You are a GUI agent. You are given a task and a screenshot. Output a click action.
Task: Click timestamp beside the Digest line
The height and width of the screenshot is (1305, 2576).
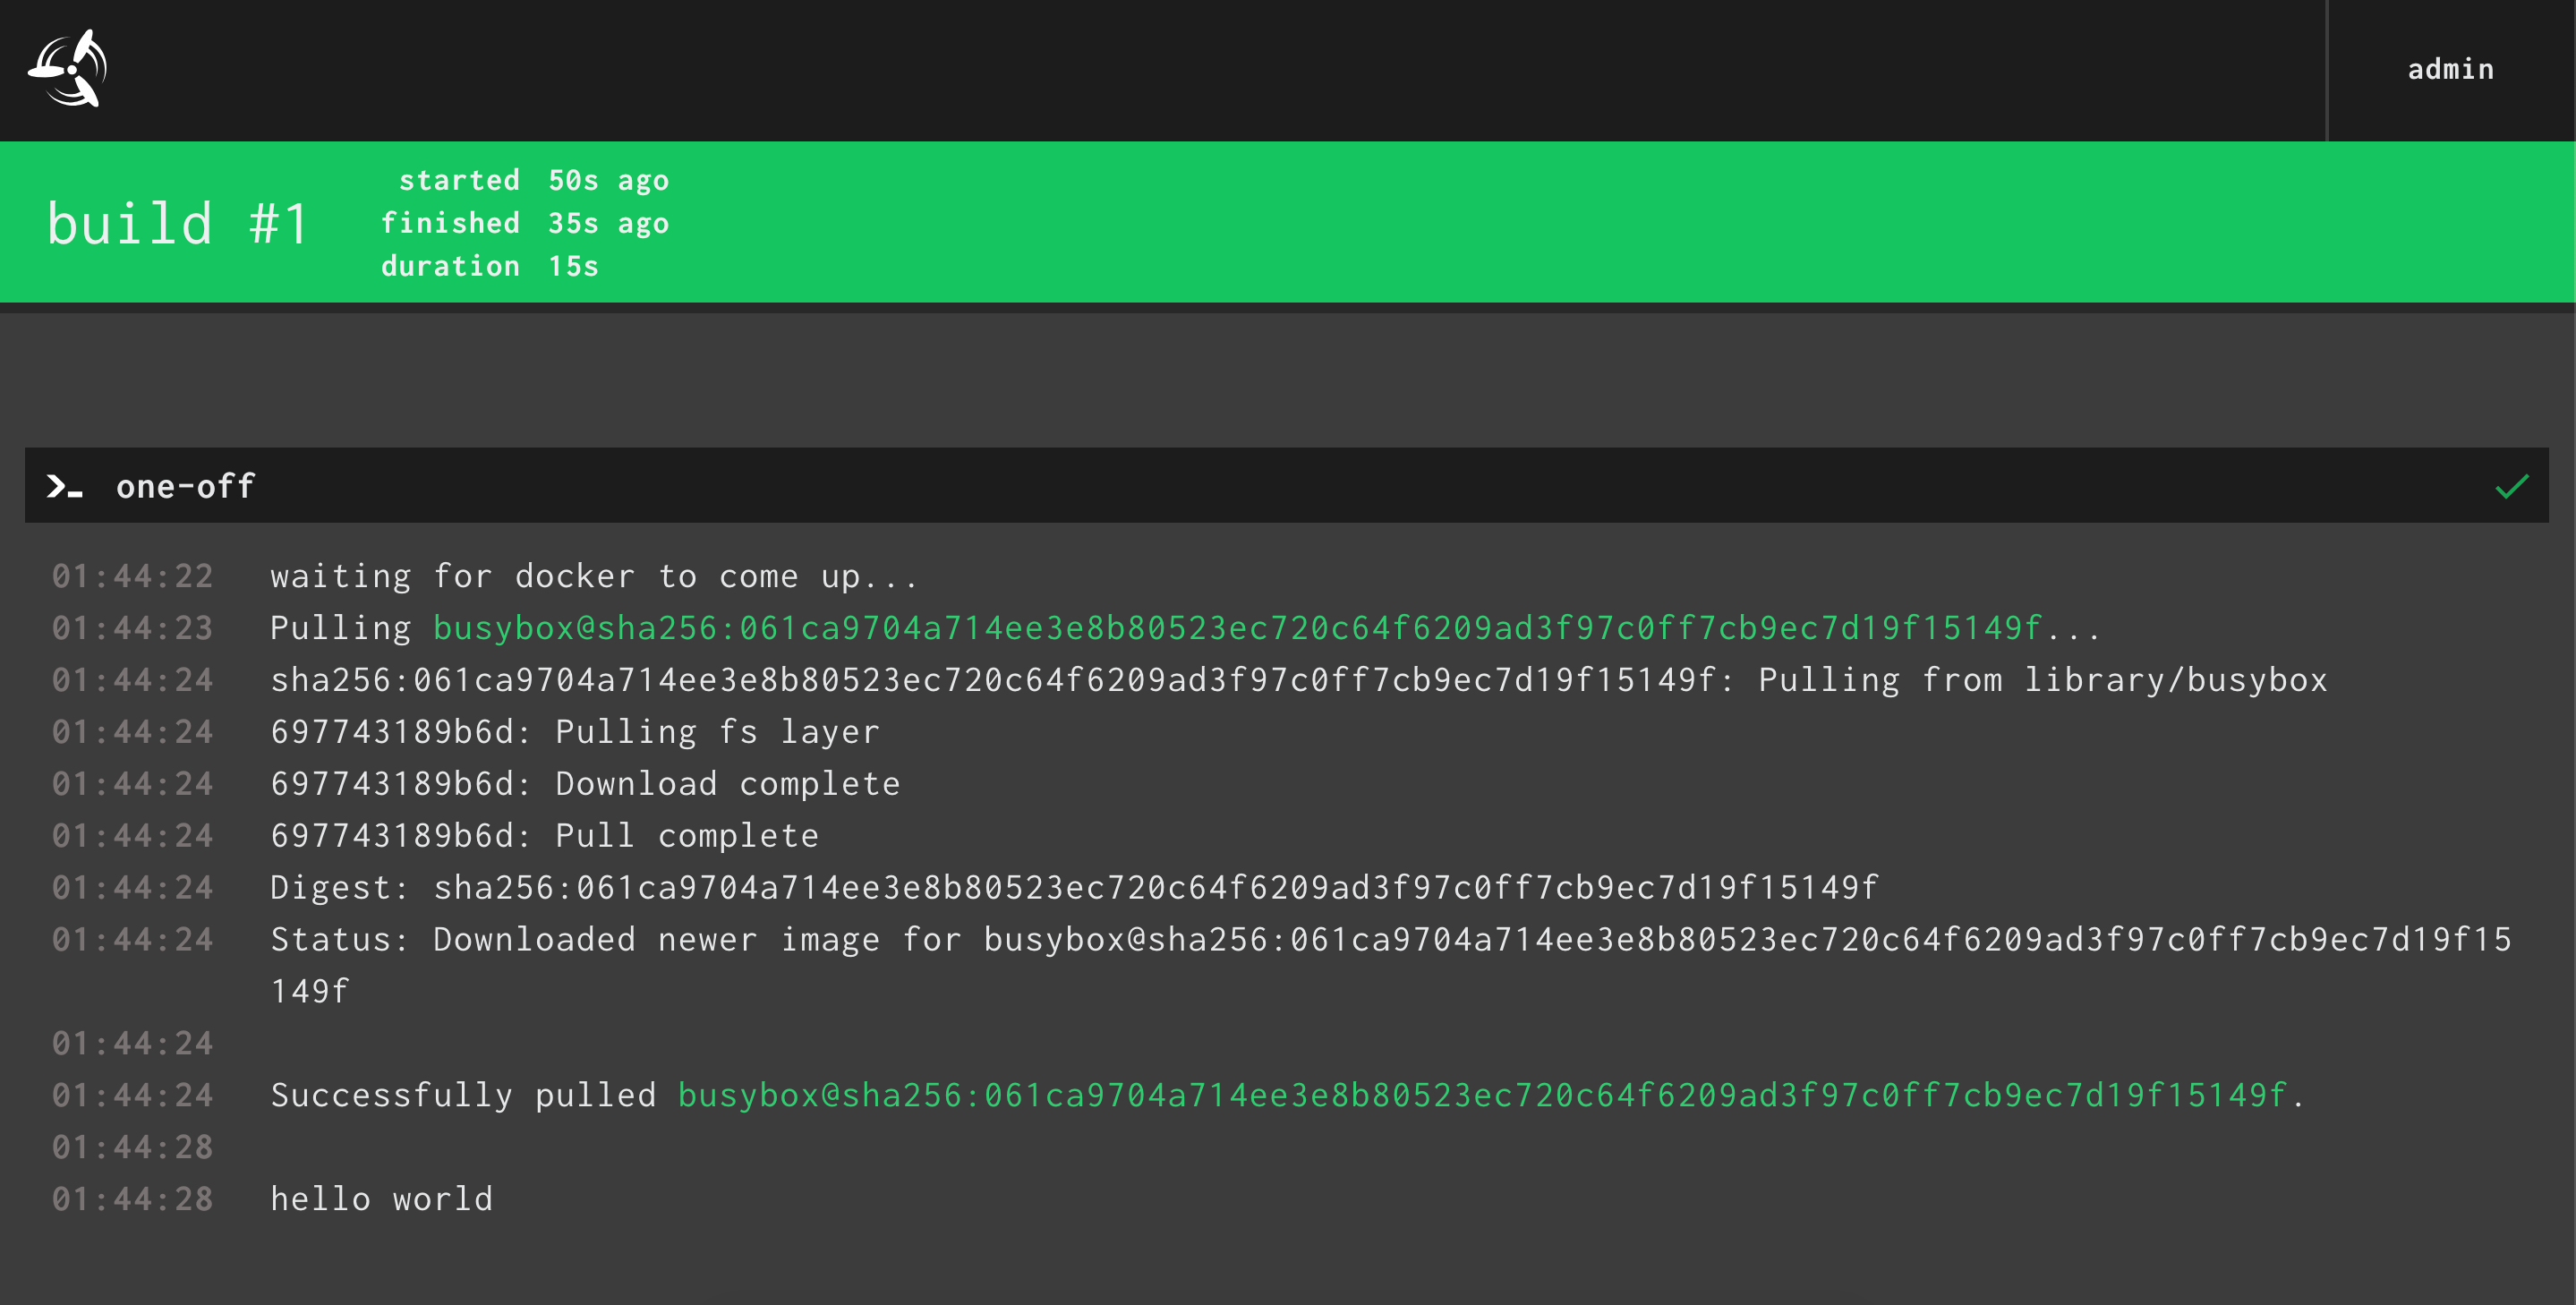click(133, 888)
